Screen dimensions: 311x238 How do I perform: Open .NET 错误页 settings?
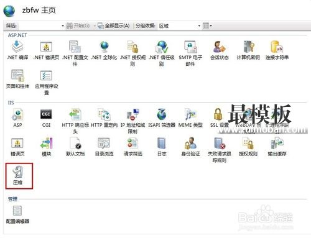pos(46,50)
